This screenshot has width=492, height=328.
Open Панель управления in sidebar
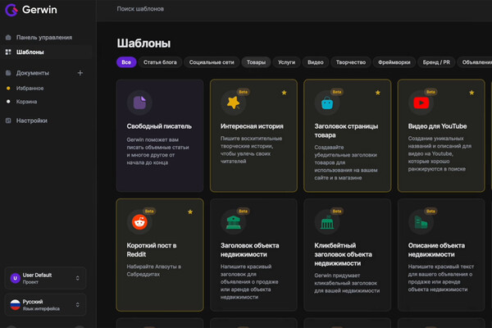click(43, 38)
